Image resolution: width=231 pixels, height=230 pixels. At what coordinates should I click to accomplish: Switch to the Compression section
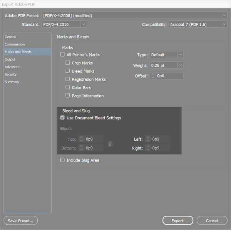28,44
